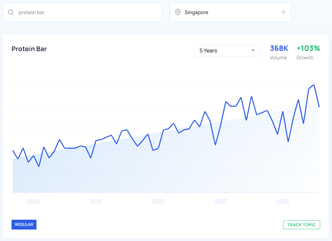Image resolution: width=332 pixels, height=241 pixels.
Task: Click the 2020 year axis label
Action: click(x=34, y=201)
